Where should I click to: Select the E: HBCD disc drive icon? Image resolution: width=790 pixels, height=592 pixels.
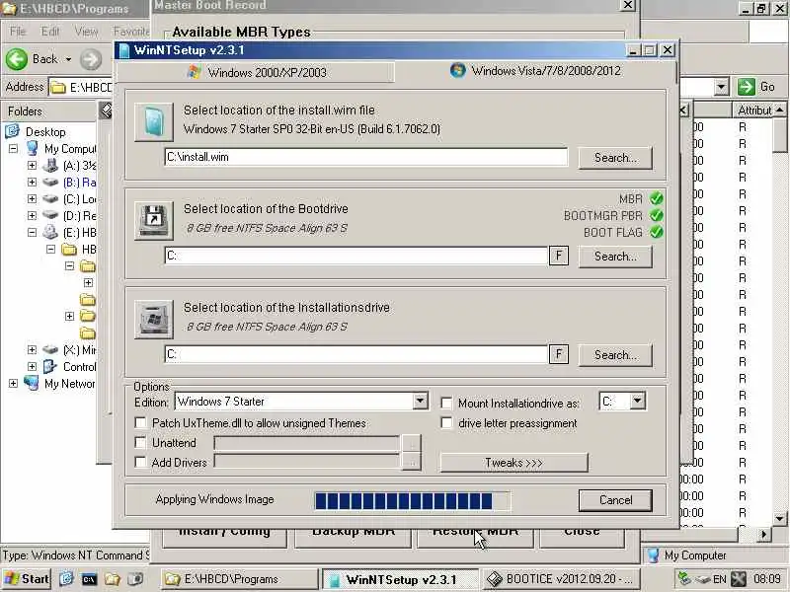(x=50, y=232)
